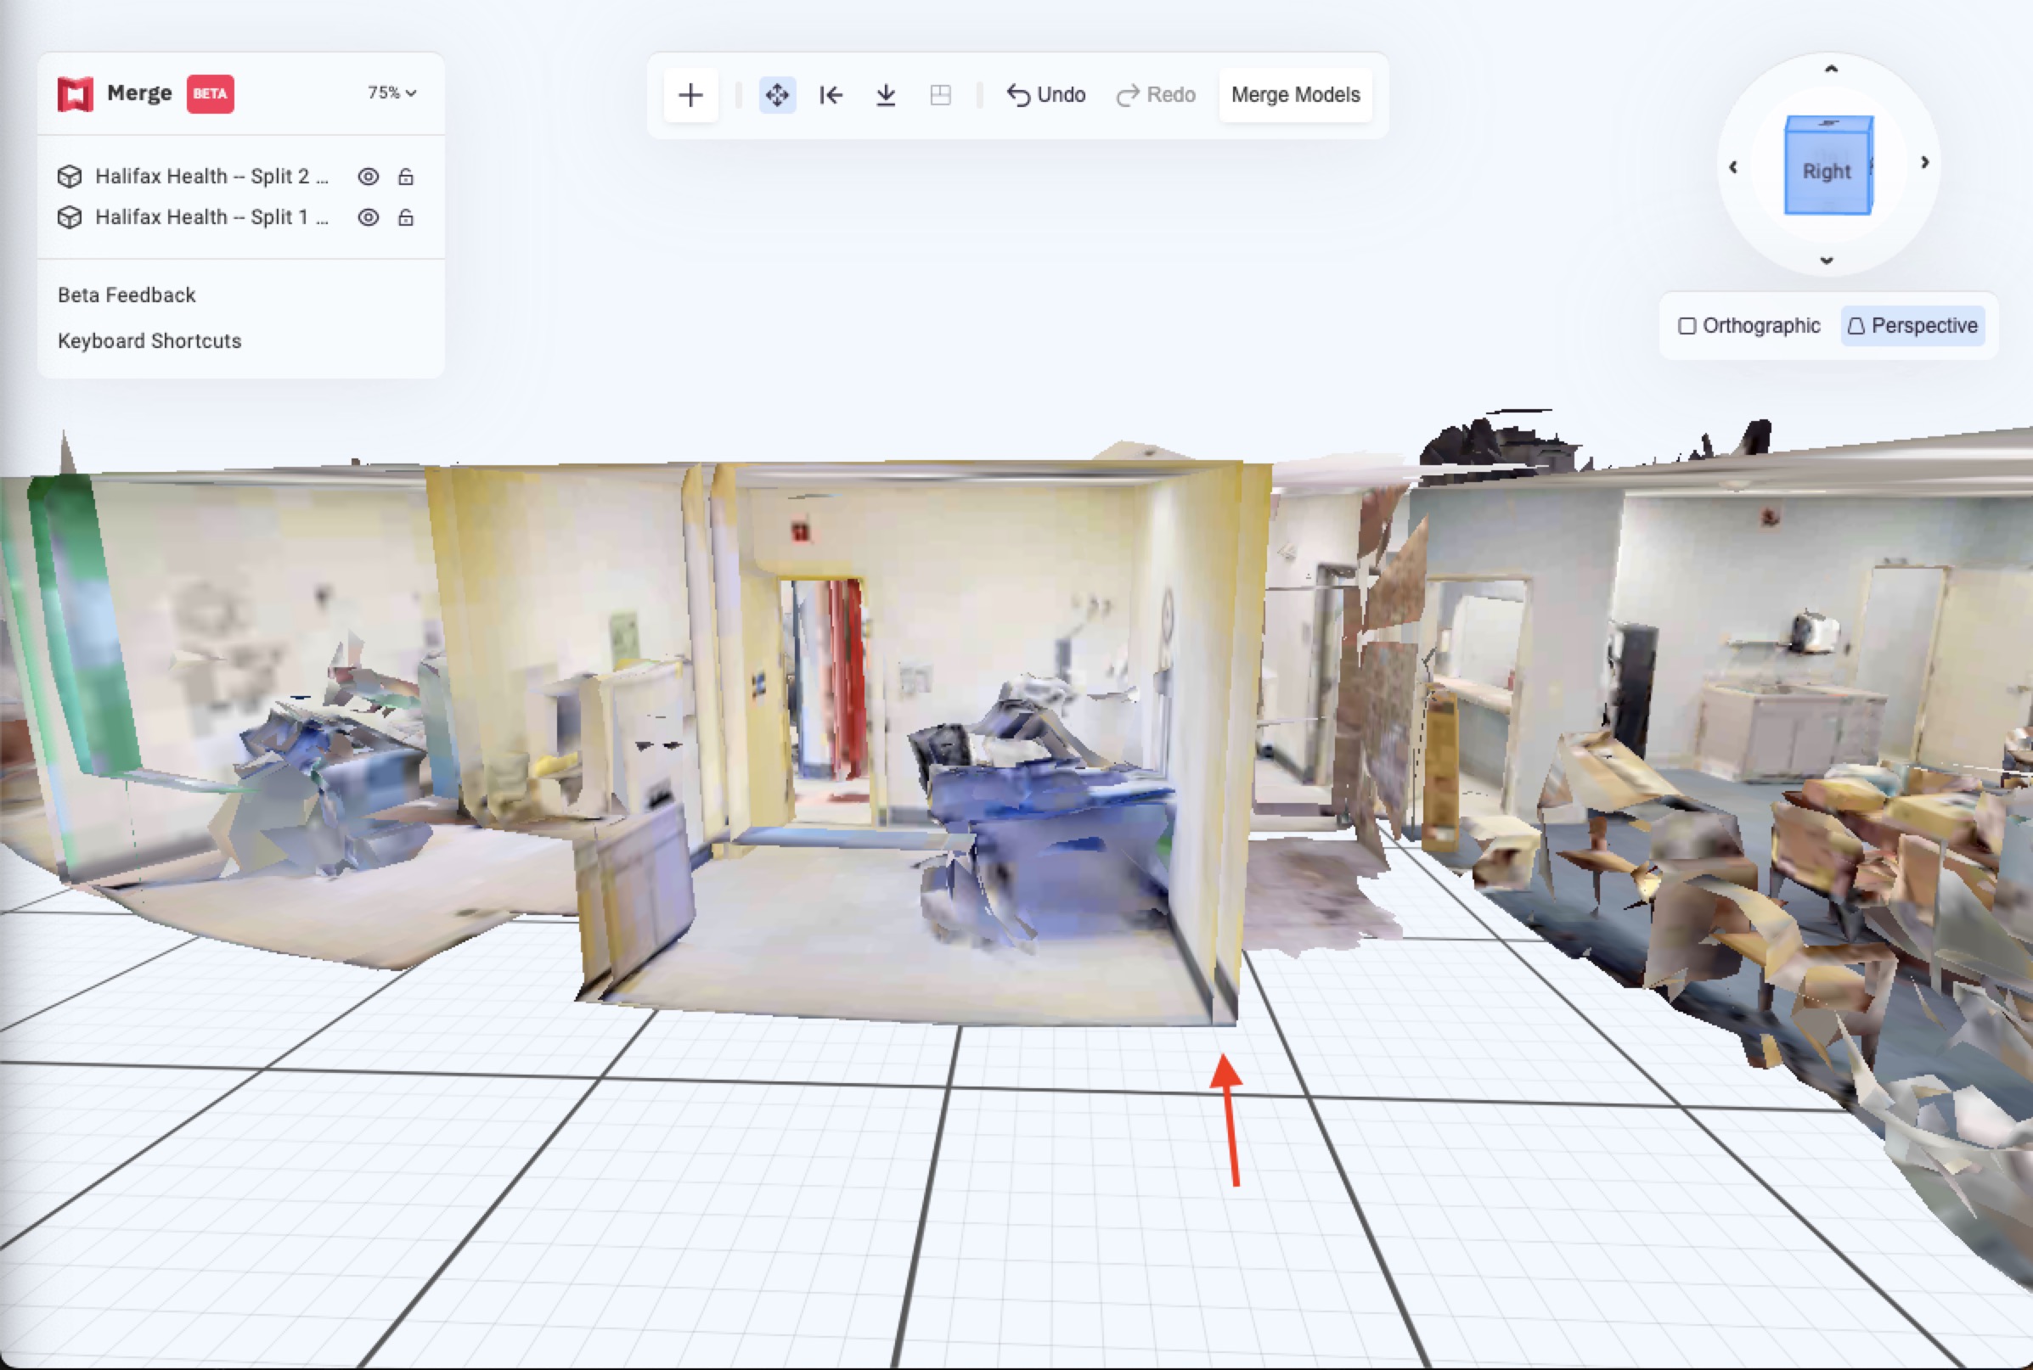The width and height of the screenshot is (2033, 1370).
Task: Rotate view using the left chevron
Action: (1733, 167)
